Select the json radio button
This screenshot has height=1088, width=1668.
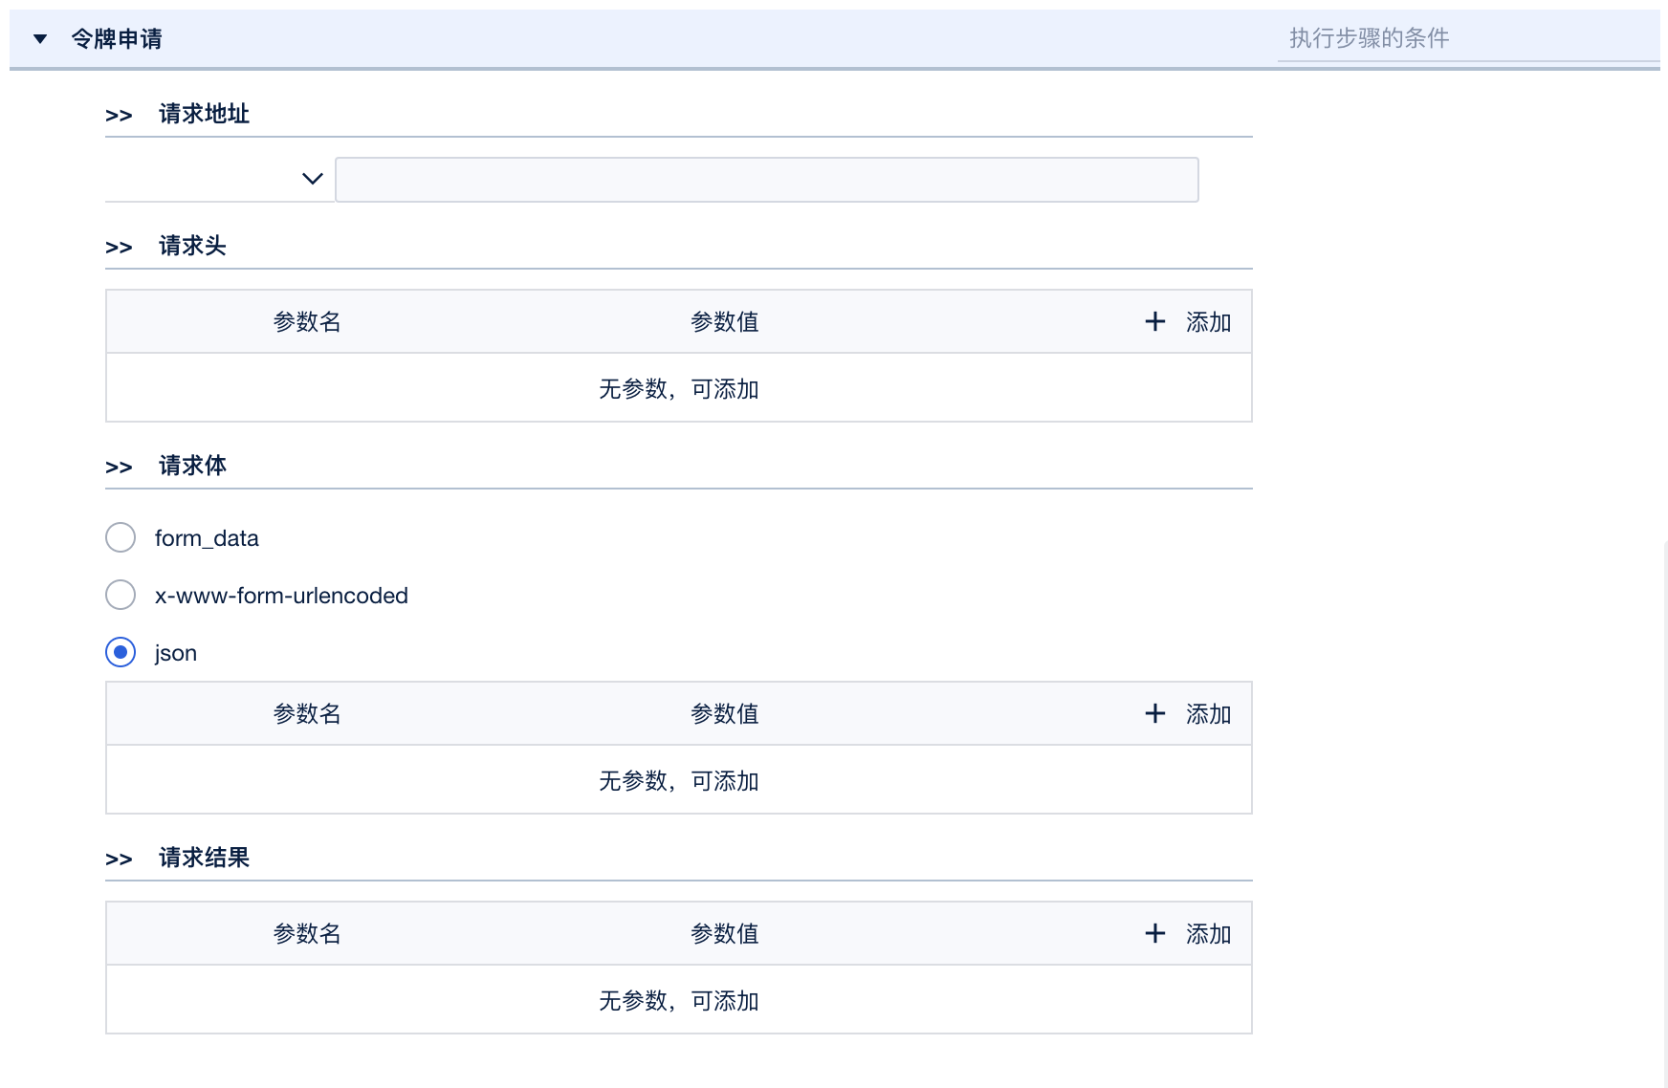coord(121,653)
